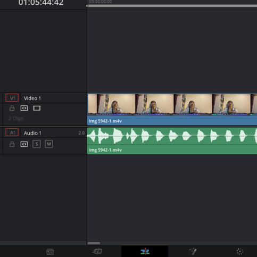Click the 01:05:44:42 timecode display
The width and height of the screenshot is (257, 257).
pos(41,3)
